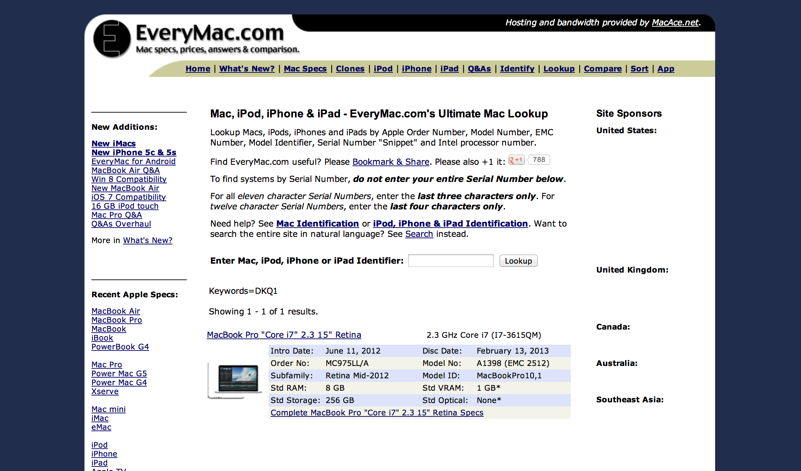The image size is (801, 471).
Task: Open MacBook Pro "Core i7" 2.3 15" Retina result
Action: tap(284, 335)
